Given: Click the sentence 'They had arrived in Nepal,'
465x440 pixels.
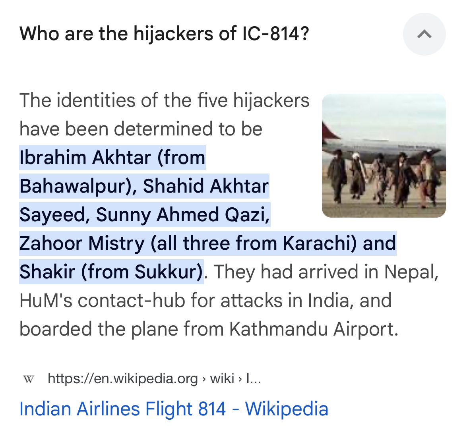Looking at the screenshot, I should [325, 272].
